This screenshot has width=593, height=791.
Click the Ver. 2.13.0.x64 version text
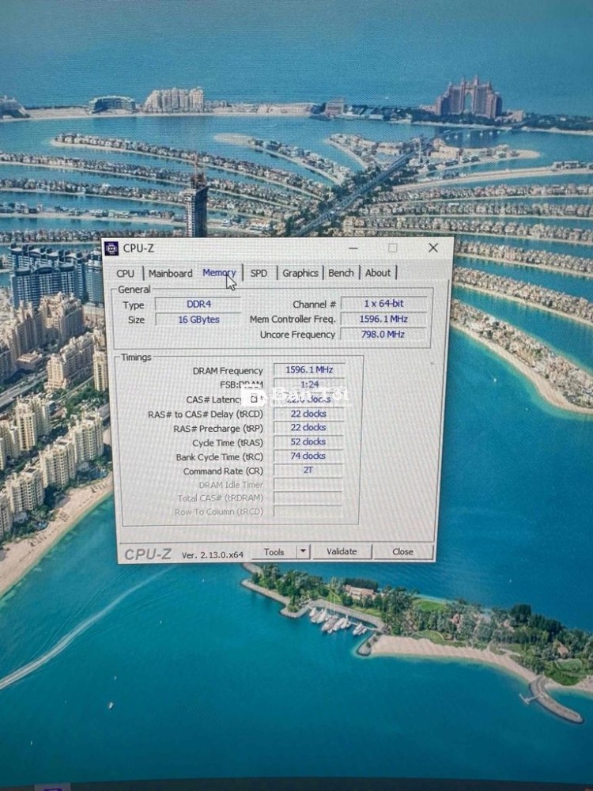tap(212, 555)
